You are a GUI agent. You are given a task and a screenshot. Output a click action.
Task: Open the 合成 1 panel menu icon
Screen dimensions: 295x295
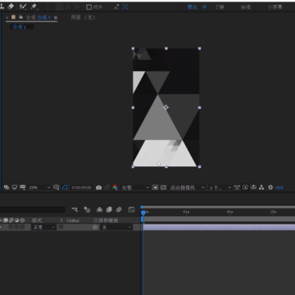56,18
